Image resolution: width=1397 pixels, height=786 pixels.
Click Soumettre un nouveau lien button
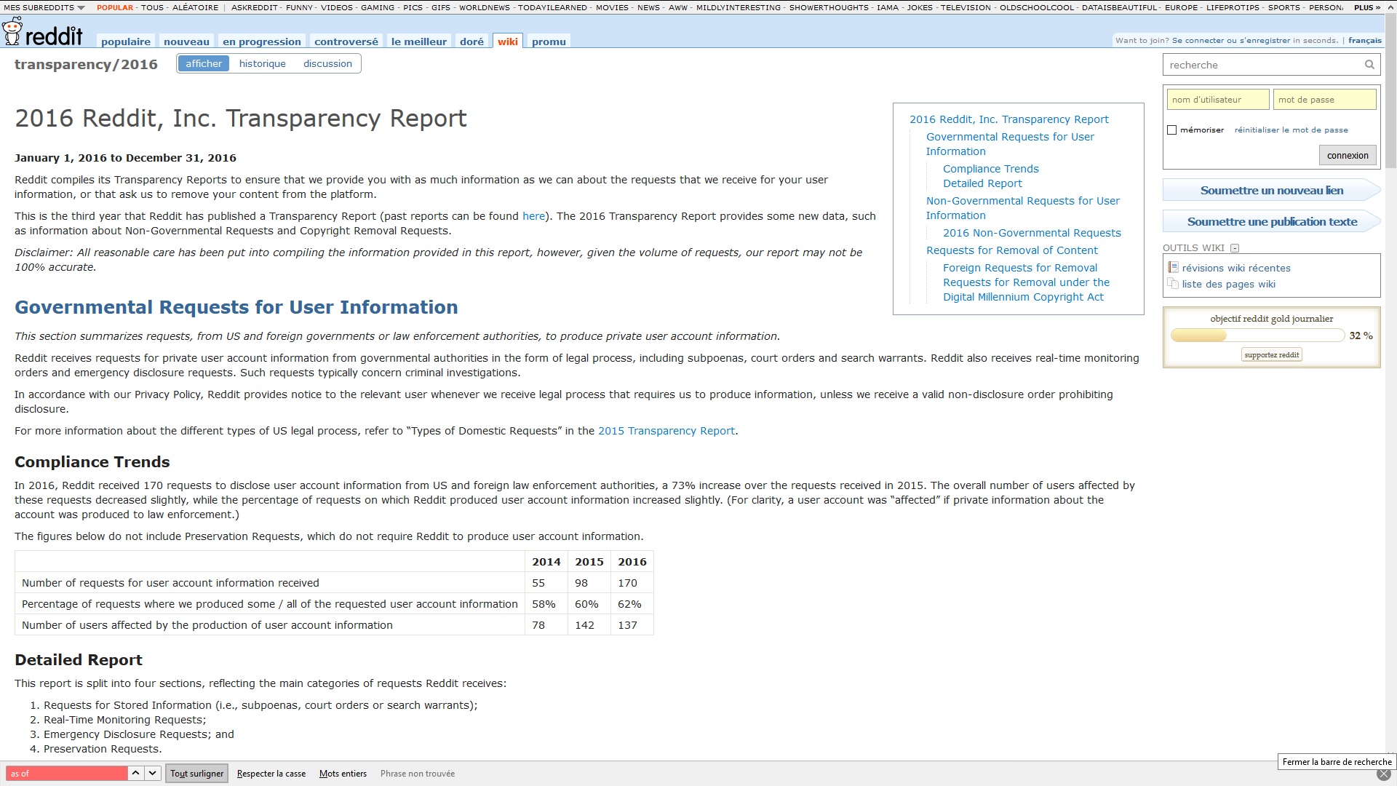pos(1271,190)
